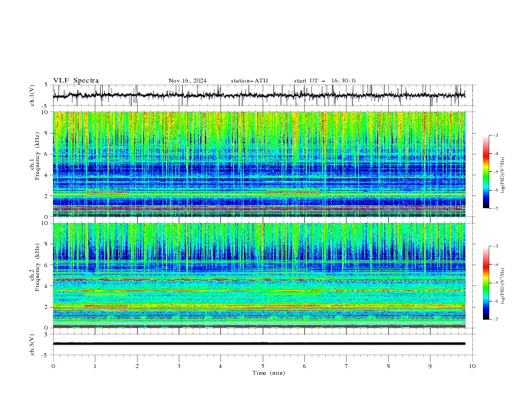Click the "2" tick on ch.2 frequency axis
The height and width of the screenshot is (411, 532).
[48, 307]
